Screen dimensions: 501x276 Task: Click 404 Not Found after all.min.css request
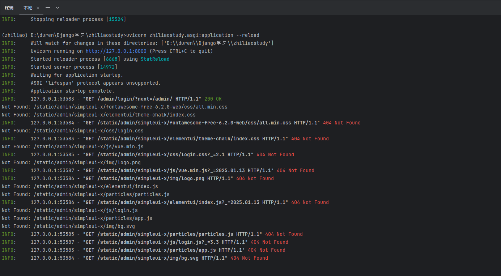[x=342, y=123]
